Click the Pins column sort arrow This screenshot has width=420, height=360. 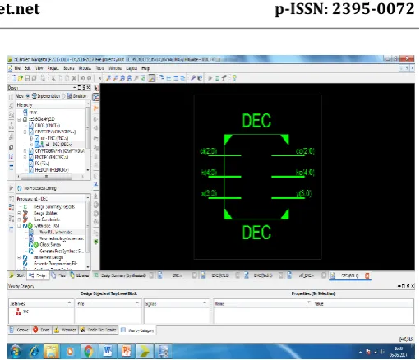pos(137,303)
